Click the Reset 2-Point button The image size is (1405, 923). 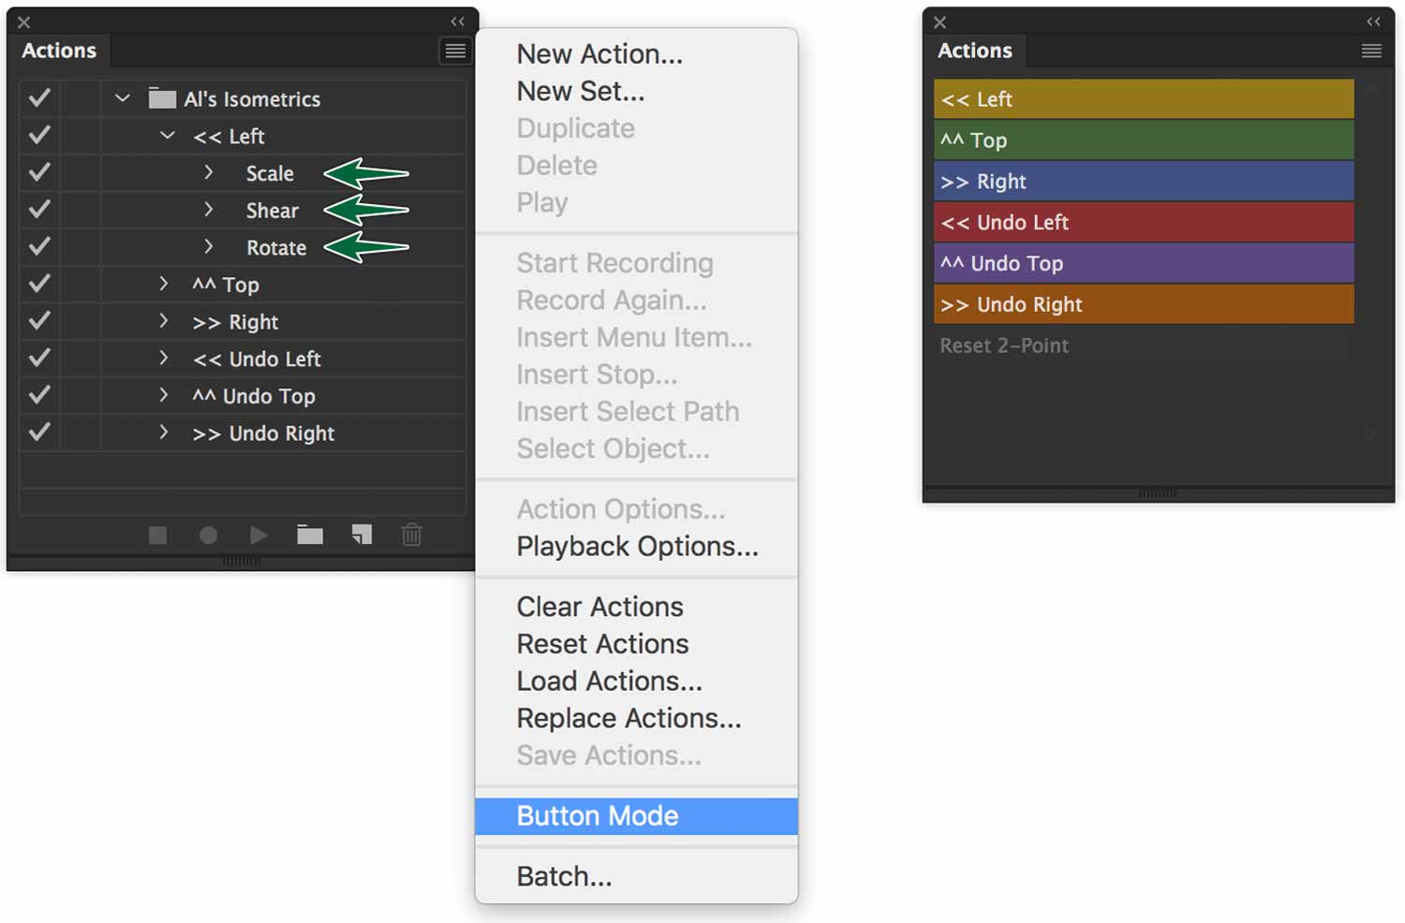point(1144,345)
